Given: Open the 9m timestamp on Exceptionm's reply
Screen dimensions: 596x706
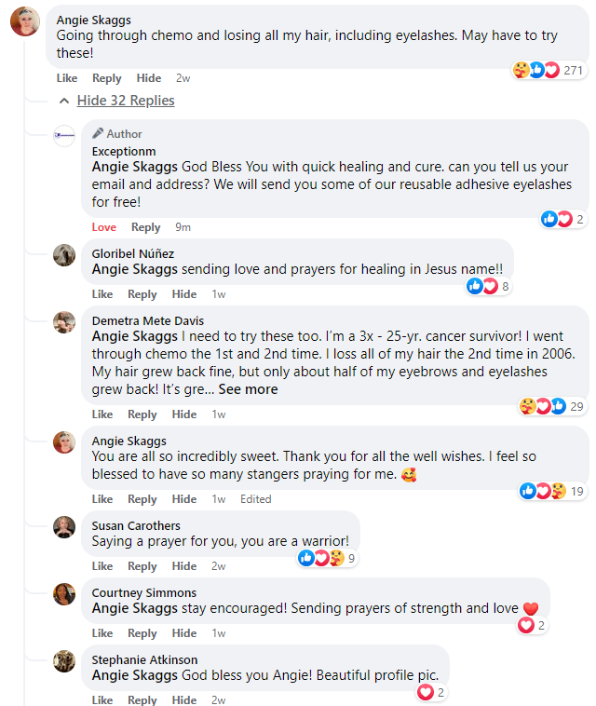Looking at the screenshot, I should [183, 227].
